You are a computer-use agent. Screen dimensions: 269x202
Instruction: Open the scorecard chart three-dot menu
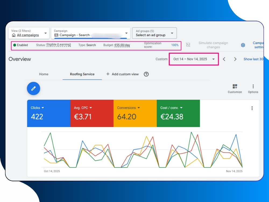(x=252, y=108)
